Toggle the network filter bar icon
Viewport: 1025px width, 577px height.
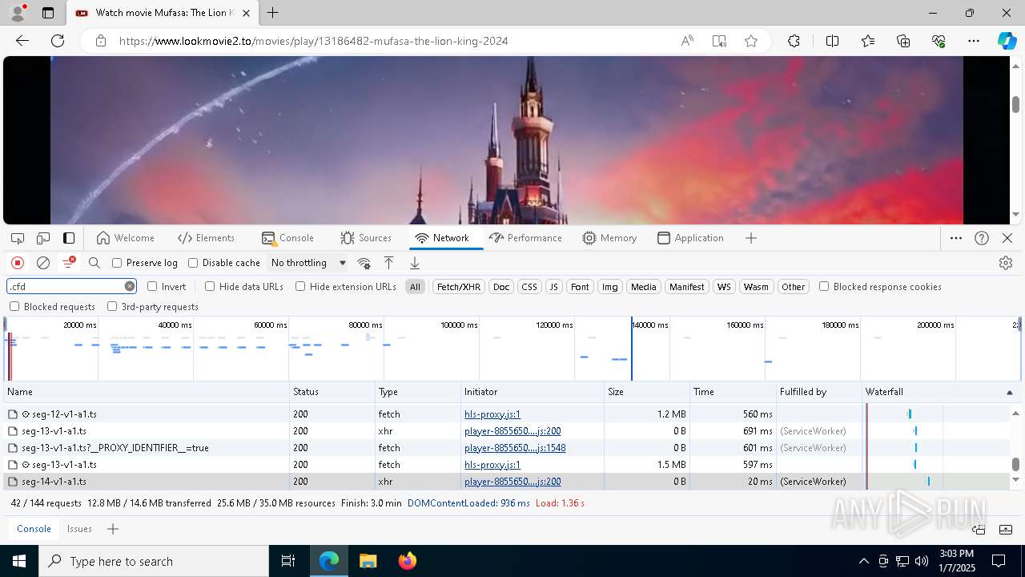point(69,263)
